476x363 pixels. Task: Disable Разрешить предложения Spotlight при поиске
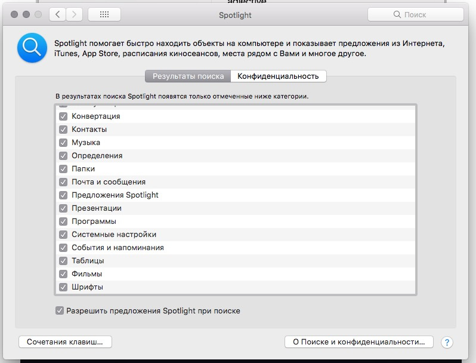[60, 310]
